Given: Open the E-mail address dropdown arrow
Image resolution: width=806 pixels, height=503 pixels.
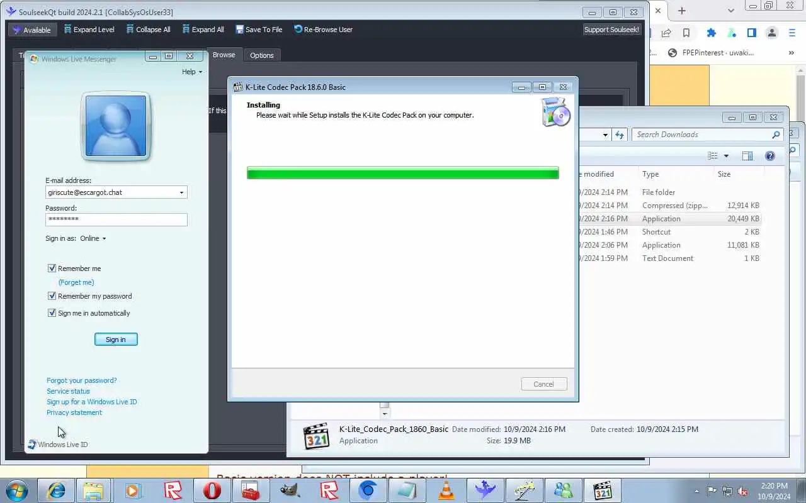Looking at the screenshot, I should point(181,192).
